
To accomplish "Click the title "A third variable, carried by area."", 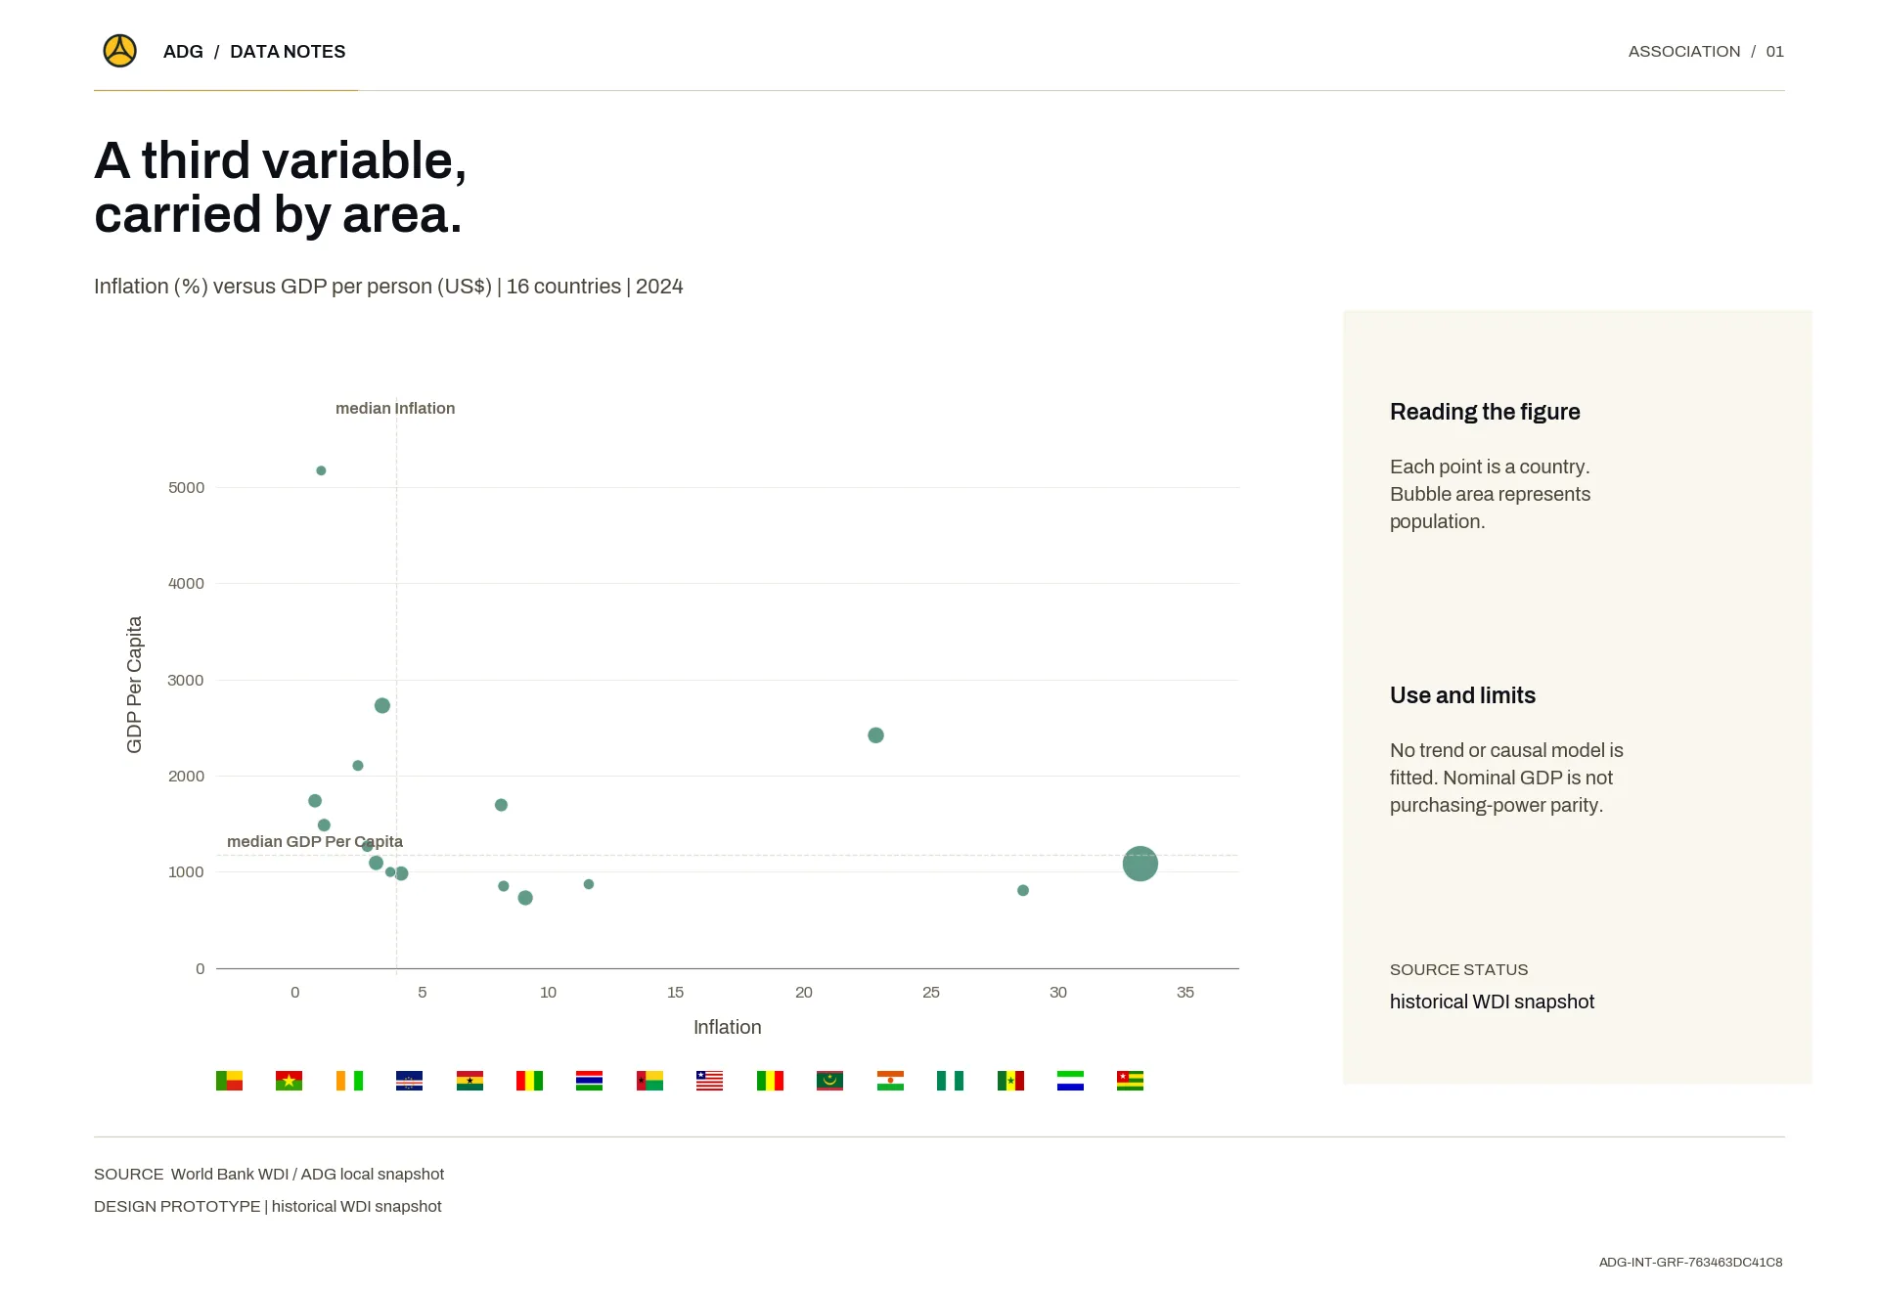I will [x=280, y=187].
